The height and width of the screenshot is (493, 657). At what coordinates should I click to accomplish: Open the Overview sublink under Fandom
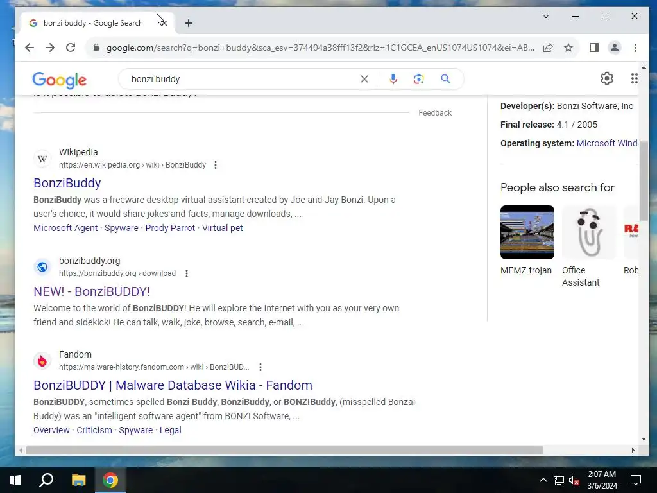tap(51, 431)
